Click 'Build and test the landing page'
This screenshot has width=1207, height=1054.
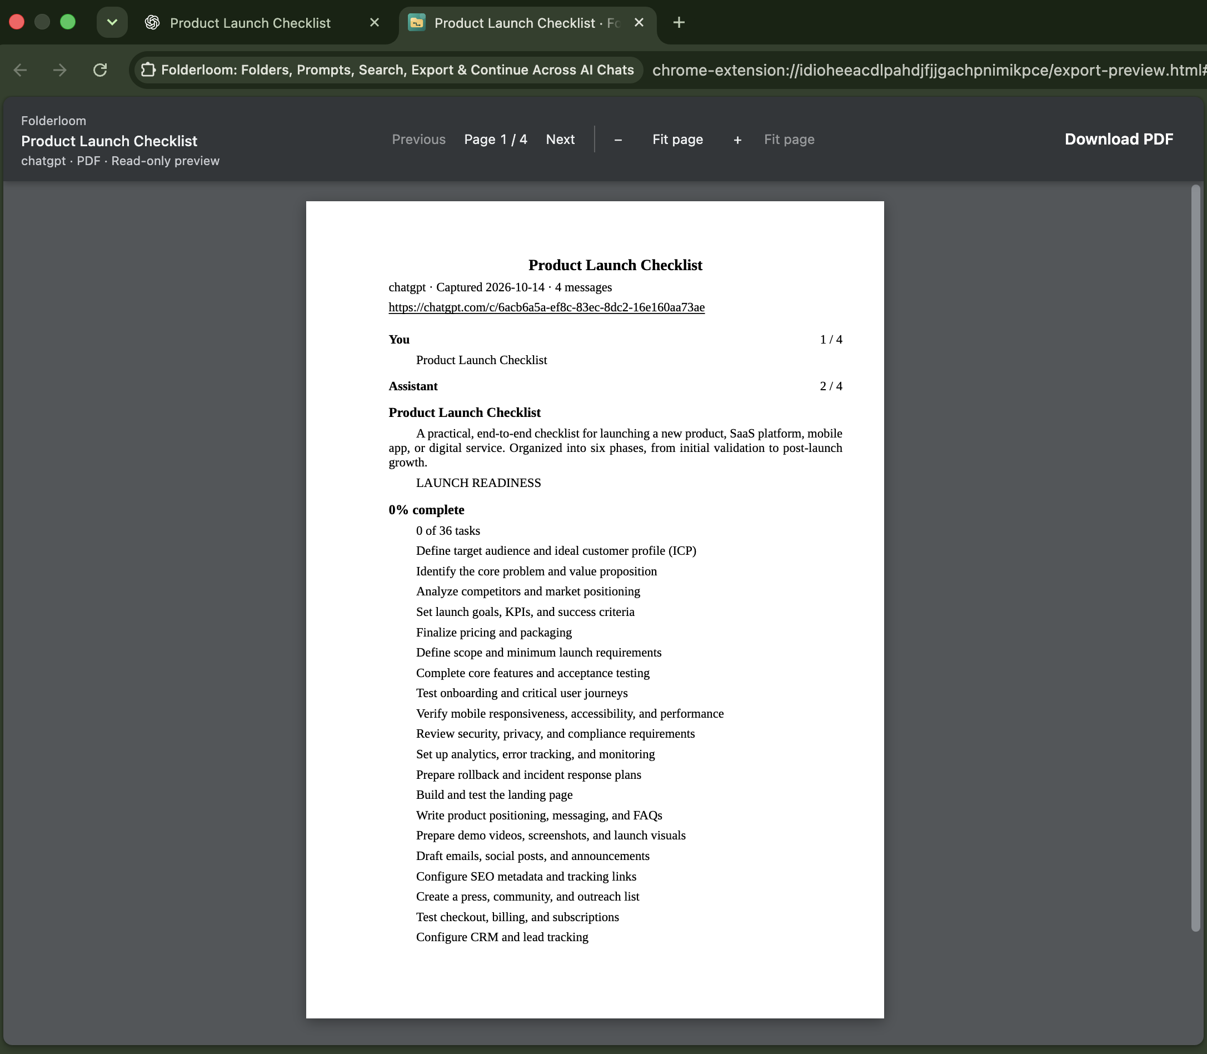495,794
